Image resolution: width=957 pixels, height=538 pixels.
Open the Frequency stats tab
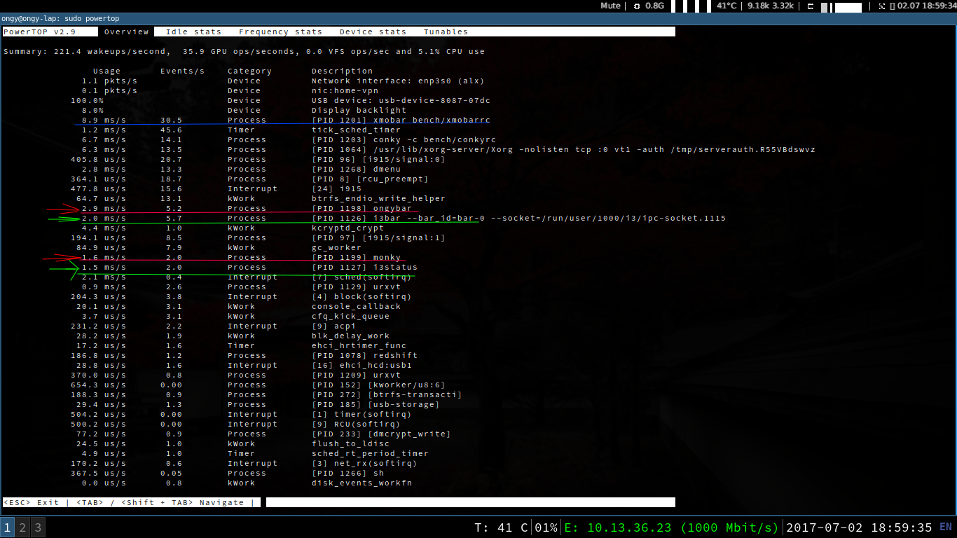click(x=280, y=32)
